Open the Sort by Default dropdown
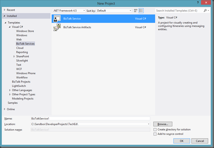Viewport: 214px width, 148px height. point(114,11)
